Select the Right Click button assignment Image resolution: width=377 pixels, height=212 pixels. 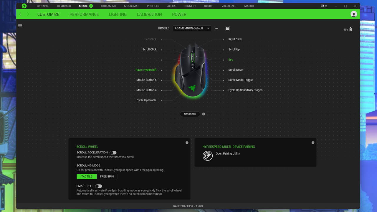235,39
